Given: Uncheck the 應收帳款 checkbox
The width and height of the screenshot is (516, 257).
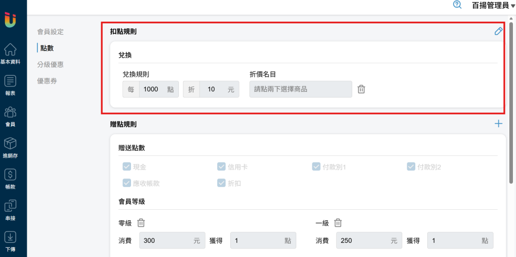Looking at the screenshot, I should 127,183.
